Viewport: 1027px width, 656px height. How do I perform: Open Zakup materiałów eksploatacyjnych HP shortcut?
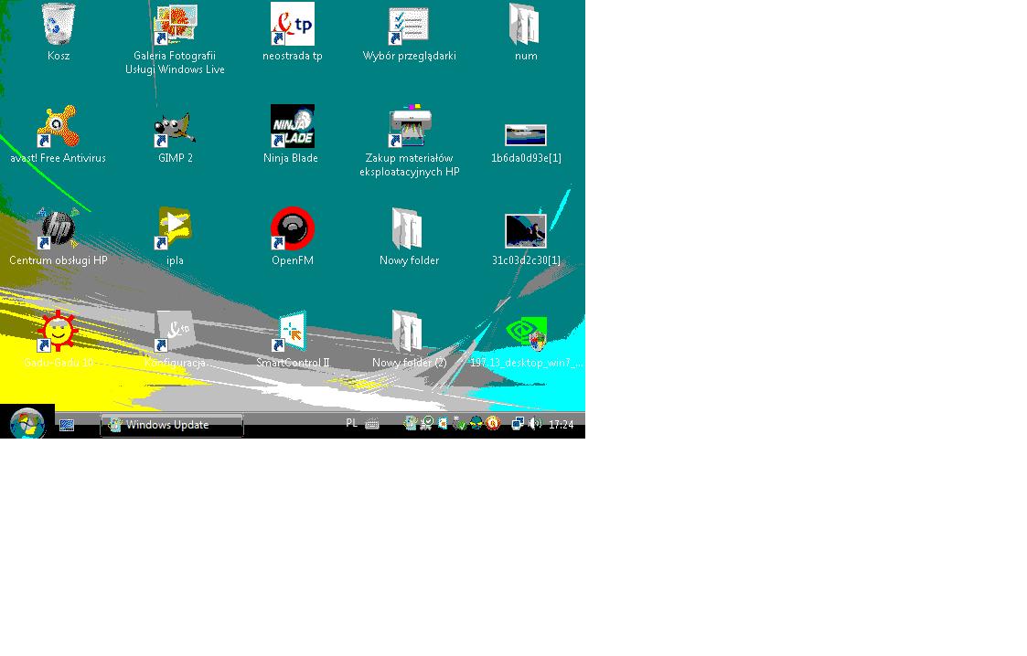(409, 128)
